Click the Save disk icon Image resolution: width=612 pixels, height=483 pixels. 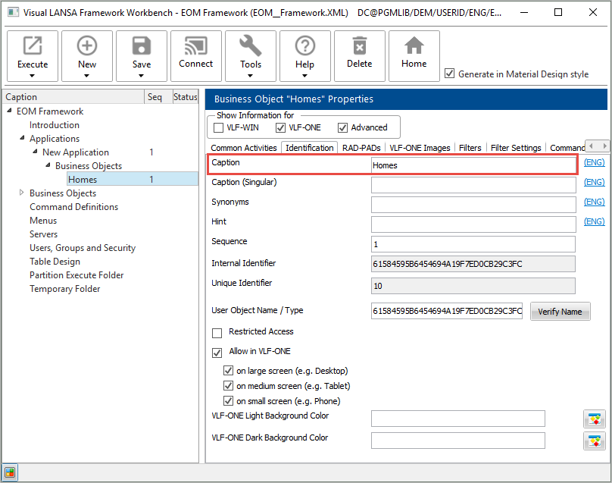pyautogui.click(x=142, y=45)
